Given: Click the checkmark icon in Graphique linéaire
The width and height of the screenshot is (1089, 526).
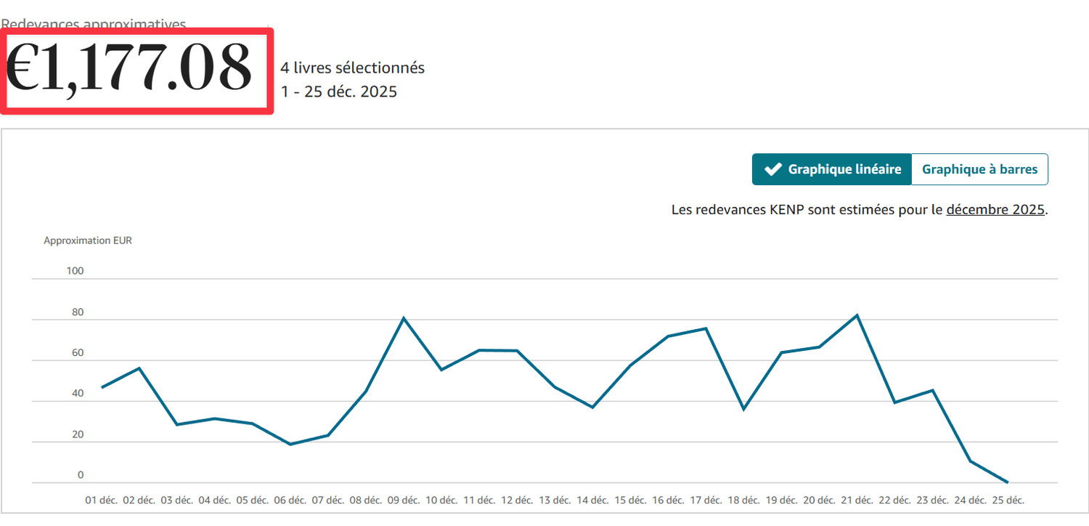Looking at the screenshot, I should point(772,169).
